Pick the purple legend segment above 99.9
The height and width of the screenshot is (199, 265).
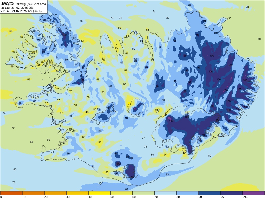(254, 193)
